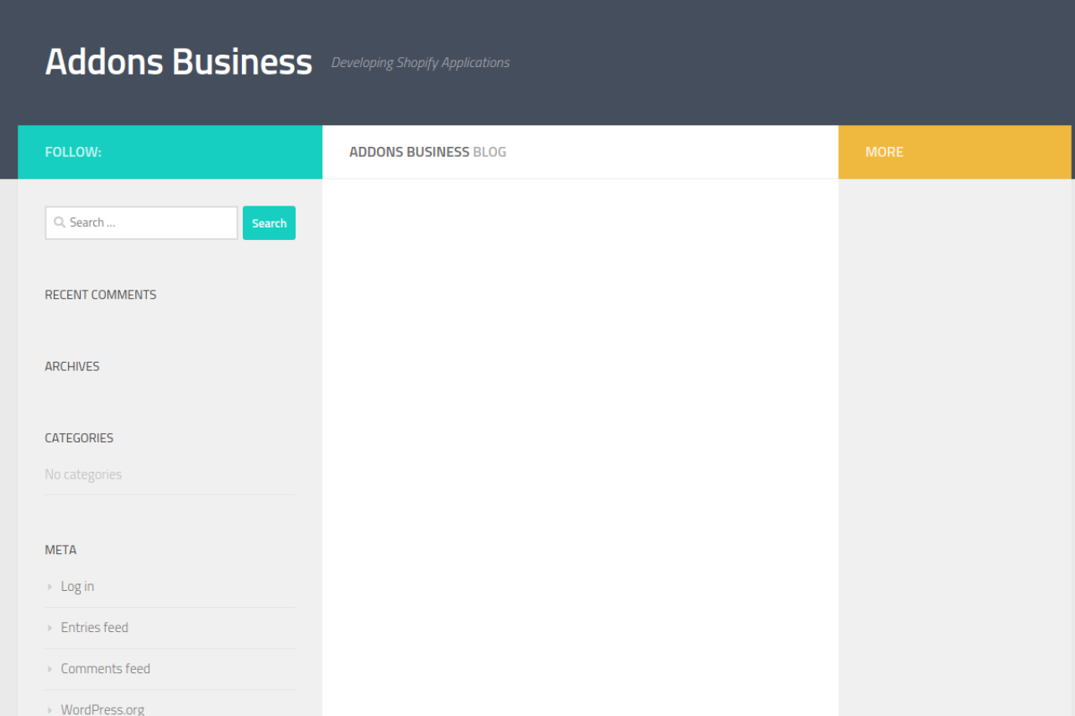Screen dimensions: 1075x716
Task: Click the arrow bullet beside Log in
Action: 50,587
